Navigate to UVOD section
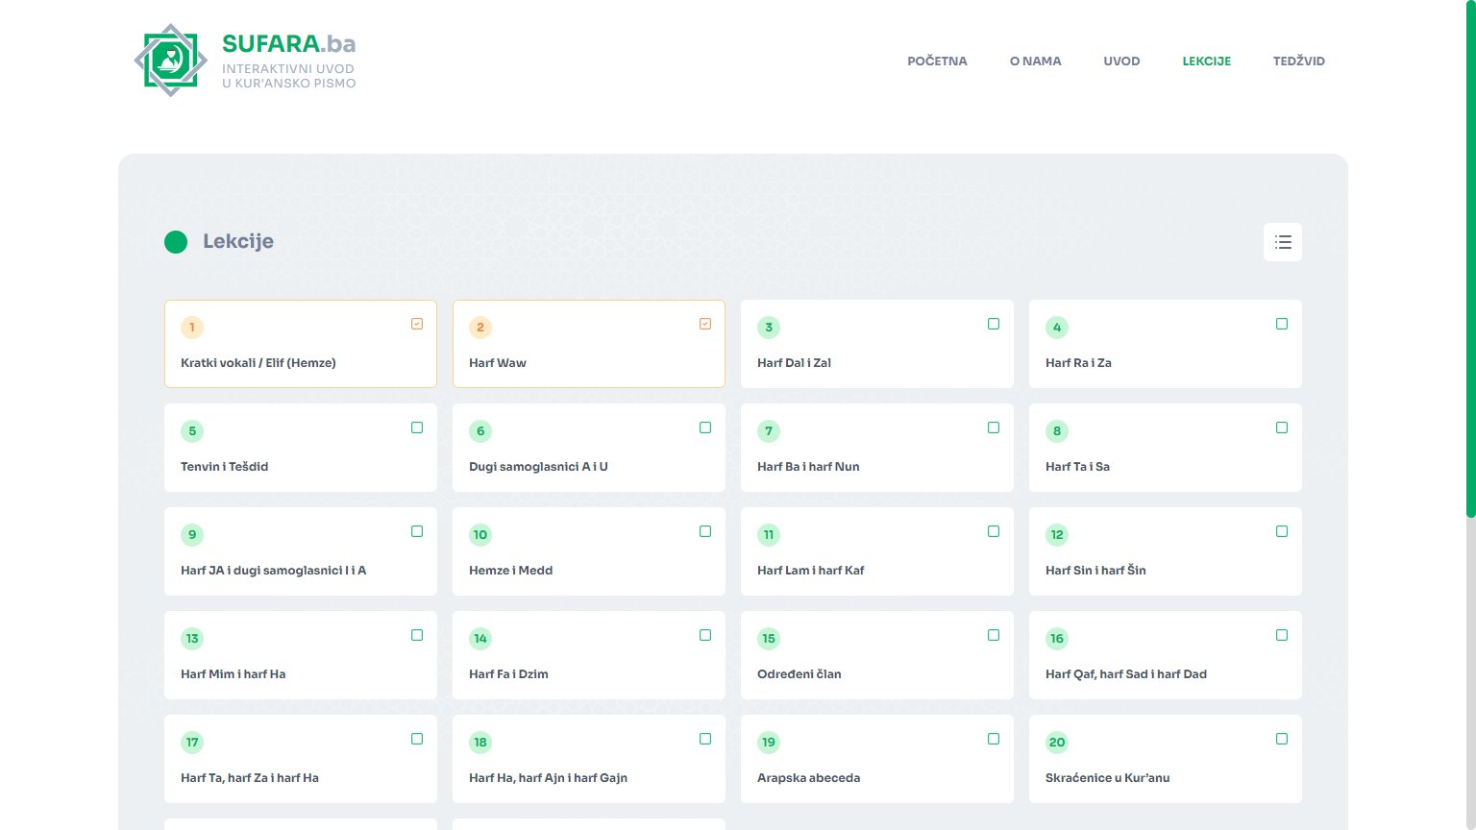This screenshot has width=1476, height=830. (1121, 61)
